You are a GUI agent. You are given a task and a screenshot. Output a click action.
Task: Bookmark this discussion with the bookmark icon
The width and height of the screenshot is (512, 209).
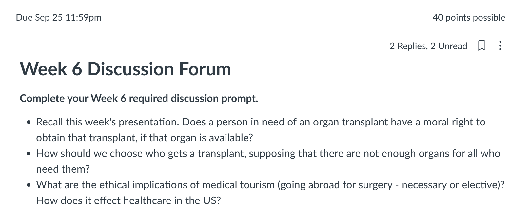pyautogui.click(x=482, y=46)
